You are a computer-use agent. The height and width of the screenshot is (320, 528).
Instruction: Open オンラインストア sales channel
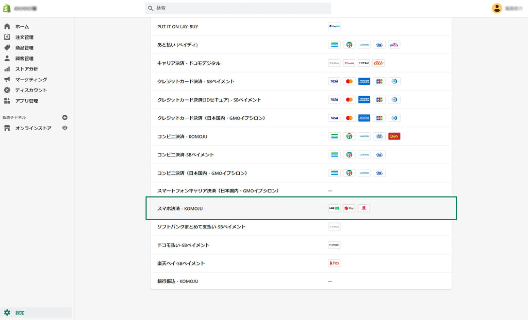(x=33, y=128)
